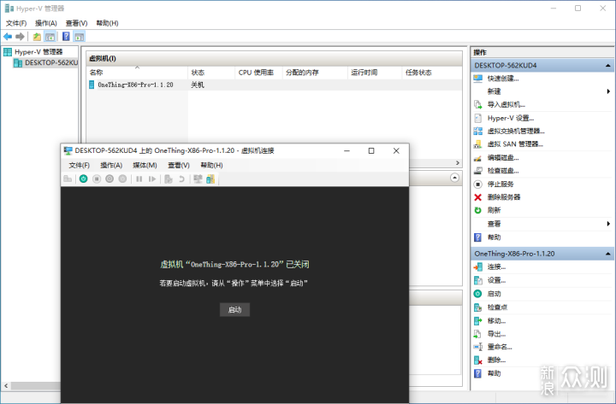Expand the View submenu arrow in Actions
This screenshot has width=616, height=404.
coord(608,224)
